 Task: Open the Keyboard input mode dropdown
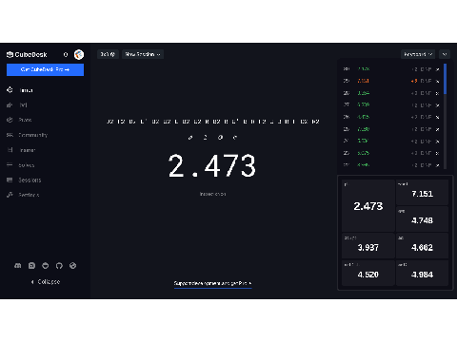(418, 54)
